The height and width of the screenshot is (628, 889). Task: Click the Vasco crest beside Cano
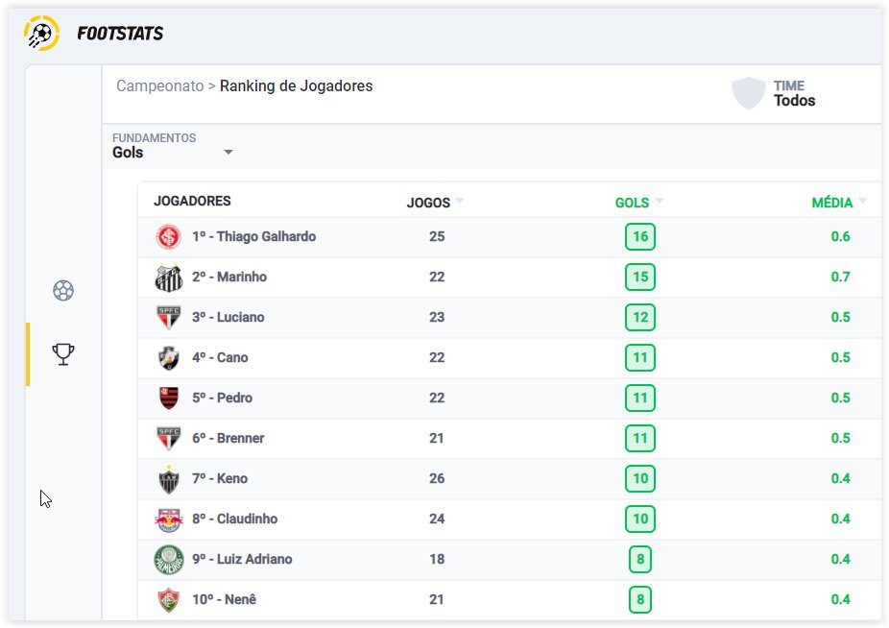[169, 358]
